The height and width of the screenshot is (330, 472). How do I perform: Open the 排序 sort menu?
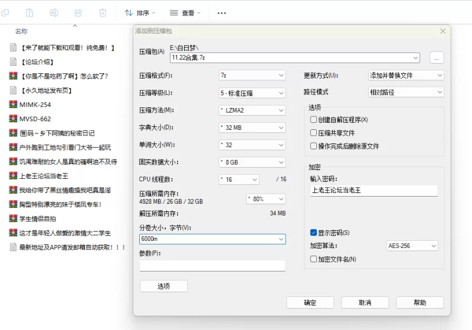(140, 12)
